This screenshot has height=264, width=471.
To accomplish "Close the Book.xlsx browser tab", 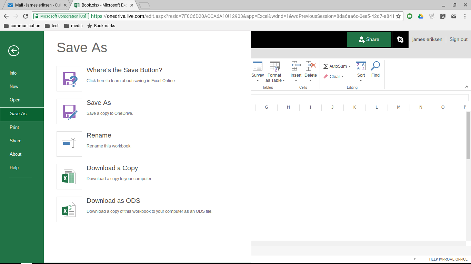I will tap(131, 5).
